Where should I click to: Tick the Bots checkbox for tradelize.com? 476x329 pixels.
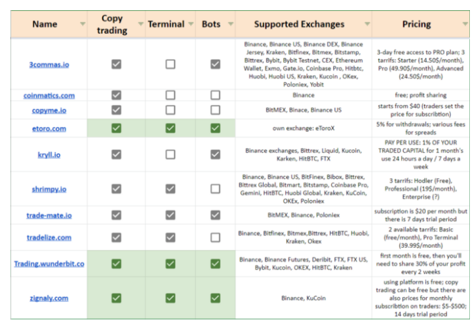click(x=215, y=237)
